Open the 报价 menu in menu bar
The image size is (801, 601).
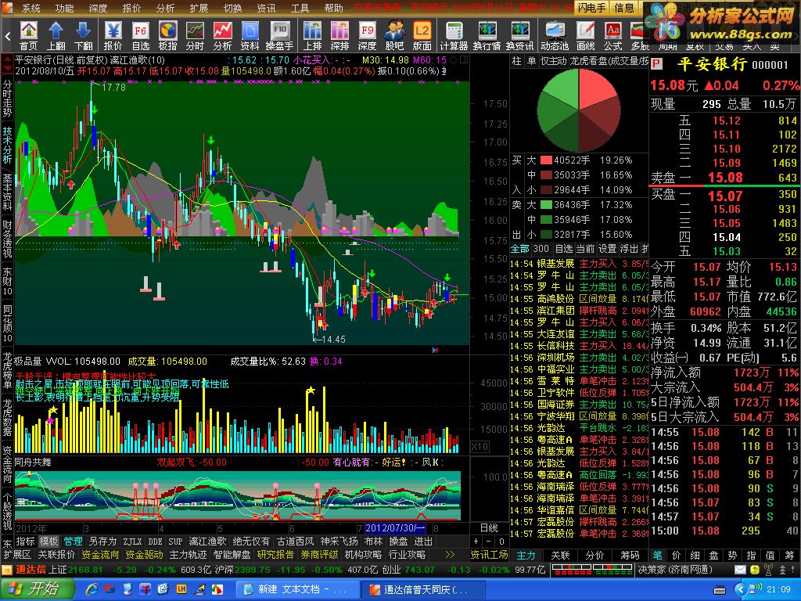(x=131, y=8)
